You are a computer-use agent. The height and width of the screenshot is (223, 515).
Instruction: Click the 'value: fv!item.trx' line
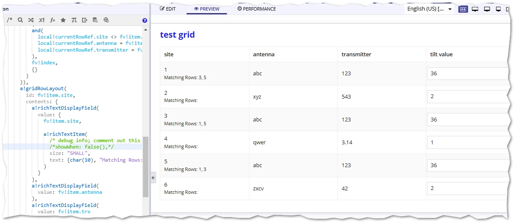64,212
